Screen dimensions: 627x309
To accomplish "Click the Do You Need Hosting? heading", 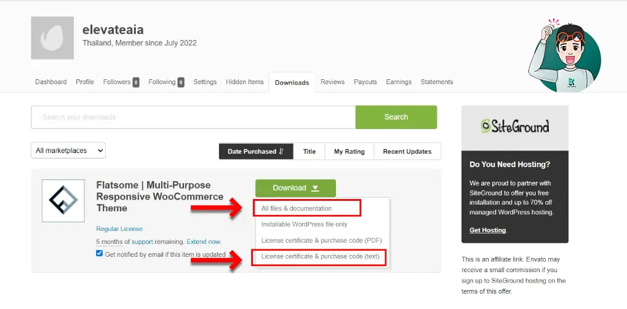I will click(510, 164).
